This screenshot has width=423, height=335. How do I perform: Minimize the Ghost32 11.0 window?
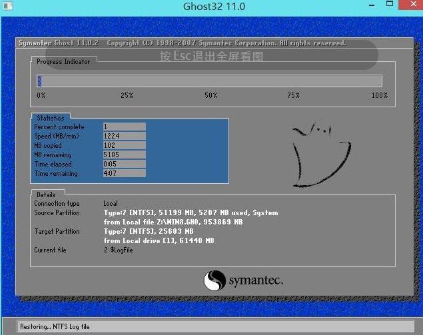tap(372, 5)
